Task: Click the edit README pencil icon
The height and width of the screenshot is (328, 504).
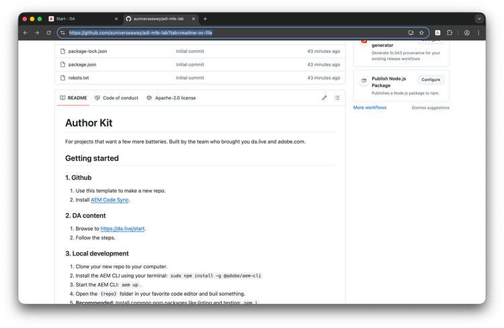Action: [324, 98]
